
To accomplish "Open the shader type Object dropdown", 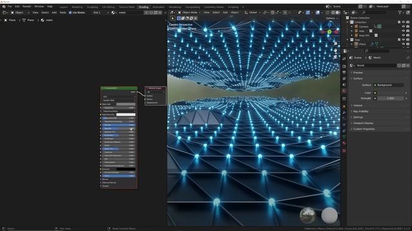I will [20, 13].
